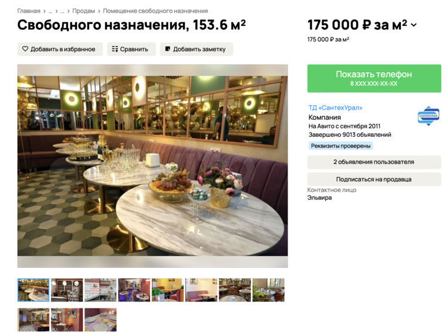Viewport: 446px width, 336px height.
Task: Select the last thumbnail in the second row
Action: coord(100,320)
